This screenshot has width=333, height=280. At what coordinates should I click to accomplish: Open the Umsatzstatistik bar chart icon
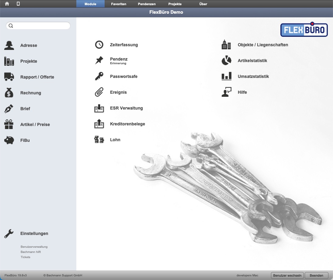pos(226,76)
